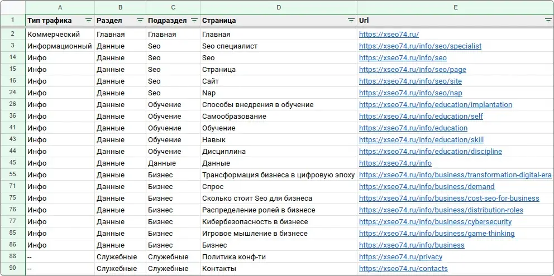Select the Тип трафика header cell
The image size is (554, 276).
(x=60, y=21)
